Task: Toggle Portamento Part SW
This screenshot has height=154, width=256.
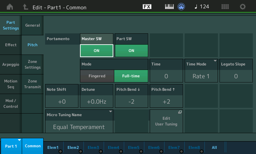Action: click(131, 50)
